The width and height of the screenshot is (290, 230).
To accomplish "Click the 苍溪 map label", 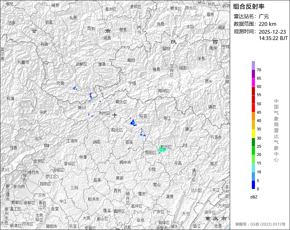I will pyautogui.click(x=129, y=142).
